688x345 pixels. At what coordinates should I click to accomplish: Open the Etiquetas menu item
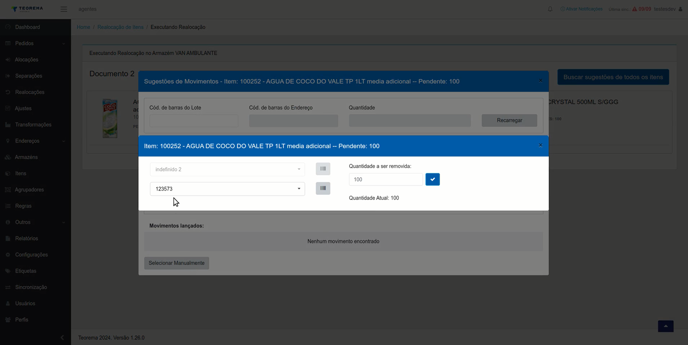tap(26, 271)
